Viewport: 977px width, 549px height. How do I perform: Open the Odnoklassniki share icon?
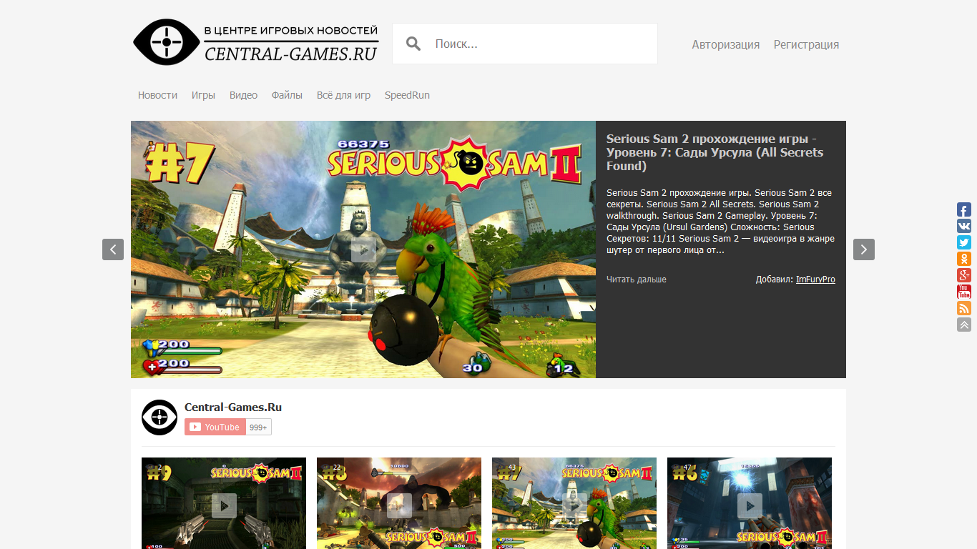click(964, 259)
